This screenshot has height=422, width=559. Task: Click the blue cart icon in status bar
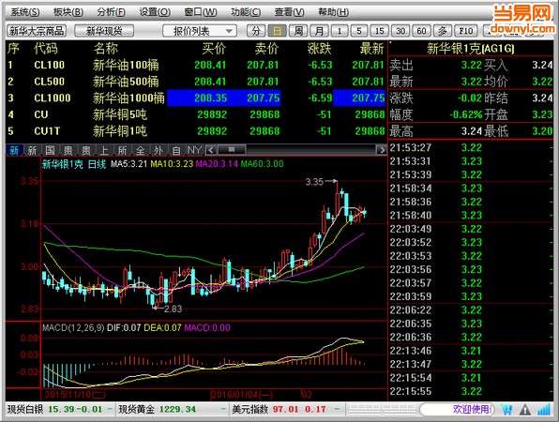pyautogui.click(x=507, y=410)
